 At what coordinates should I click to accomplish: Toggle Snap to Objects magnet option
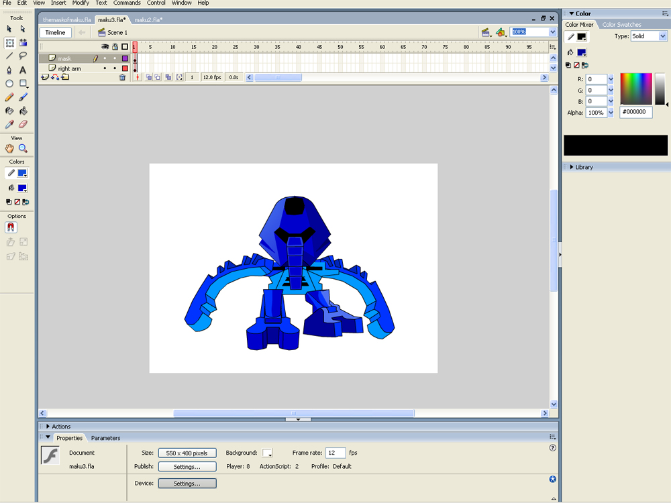click(x=11, y=227)
